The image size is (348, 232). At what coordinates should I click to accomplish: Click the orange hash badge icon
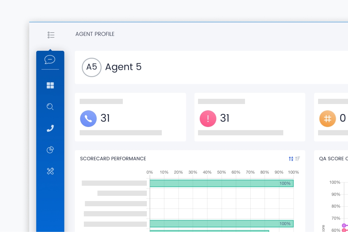coord(327,119)
